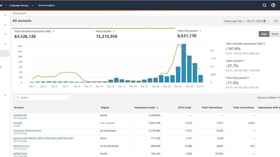Open the help question mark icon
The width and height of the screenshot is (280, 157).
coord(273,5)
